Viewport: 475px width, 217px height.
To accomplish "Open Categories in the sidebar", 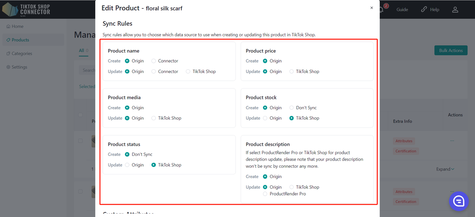I will 19,53.
